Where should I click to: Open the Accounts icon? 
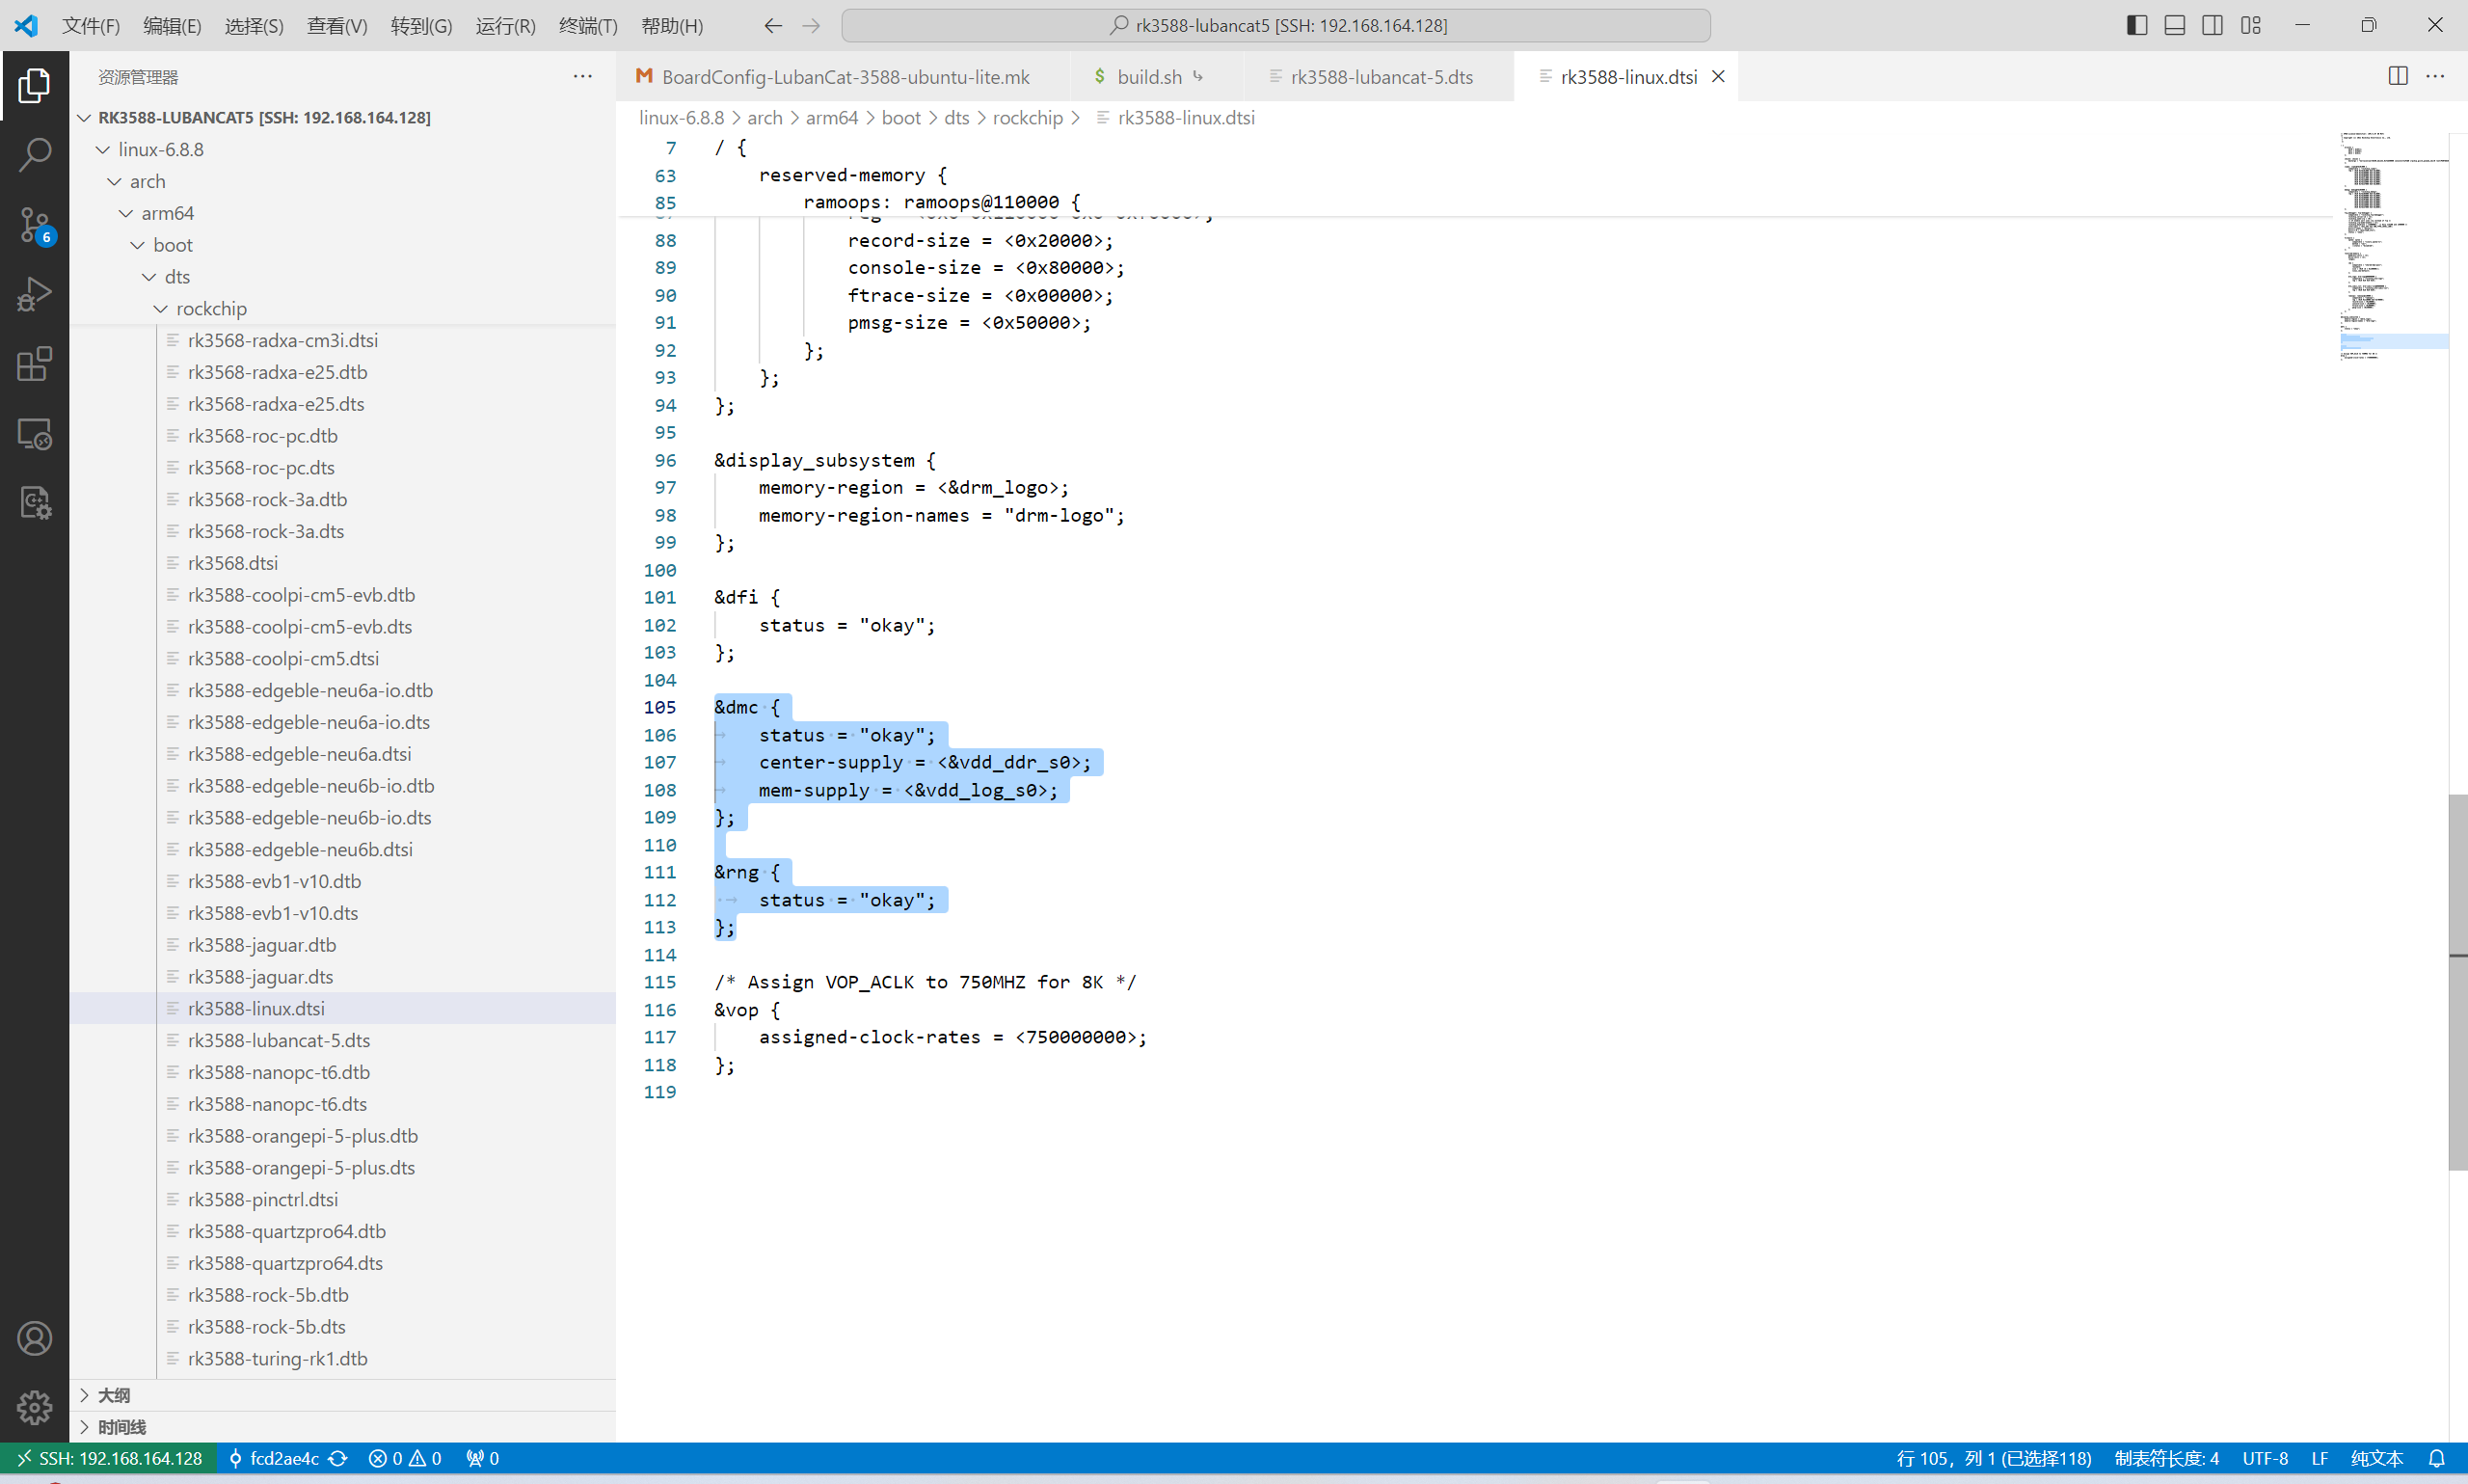point(34,1338)
